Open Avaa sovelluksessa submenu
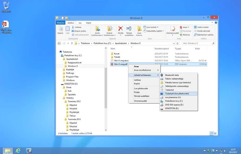Viewport: 241px width, 154px height. 144,70
